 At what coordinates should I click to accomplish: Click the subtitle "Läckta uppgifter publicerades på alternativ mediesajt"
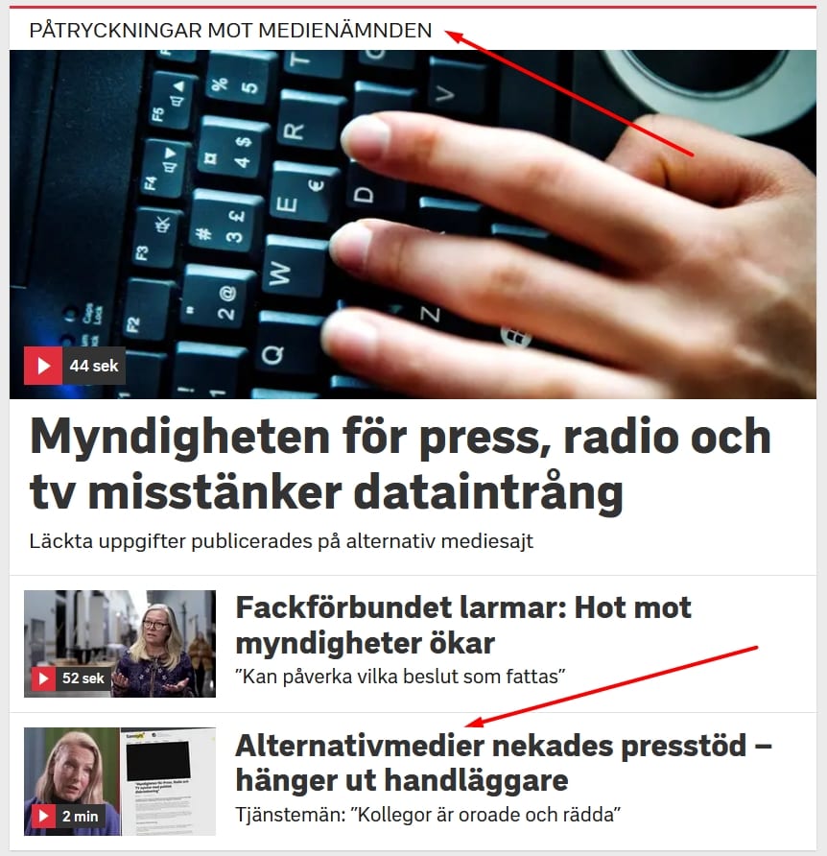point(281,541)
